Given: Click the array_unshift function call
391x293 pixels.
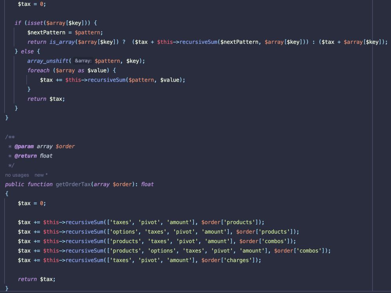Looking at the screenshot, I should coord(48,61).
